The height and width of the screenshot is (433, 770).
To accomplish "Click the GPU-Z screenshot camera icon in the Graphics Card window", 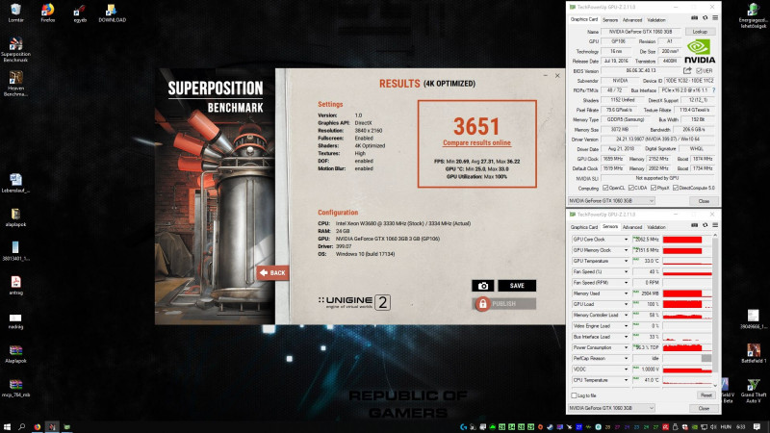I will 694,18.
